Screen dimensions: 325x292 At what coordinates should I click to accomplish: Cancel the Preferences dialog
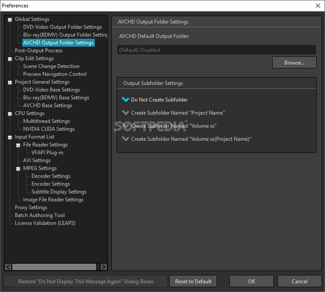pos(300,281)
